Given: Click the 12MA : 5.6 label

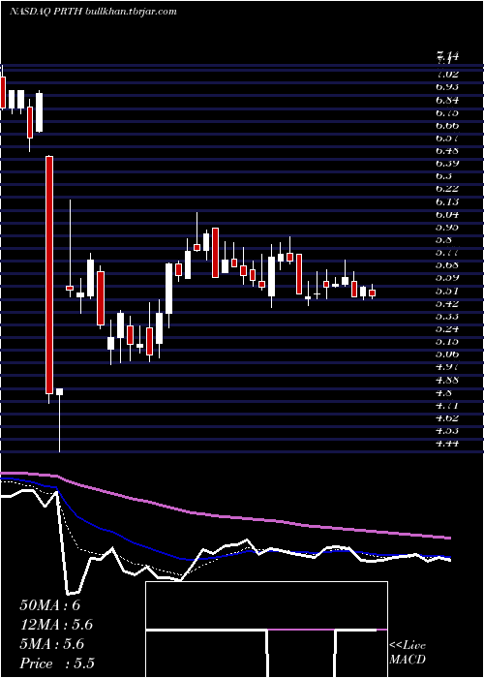Looking at the screenshot, I should click(56, 625).
